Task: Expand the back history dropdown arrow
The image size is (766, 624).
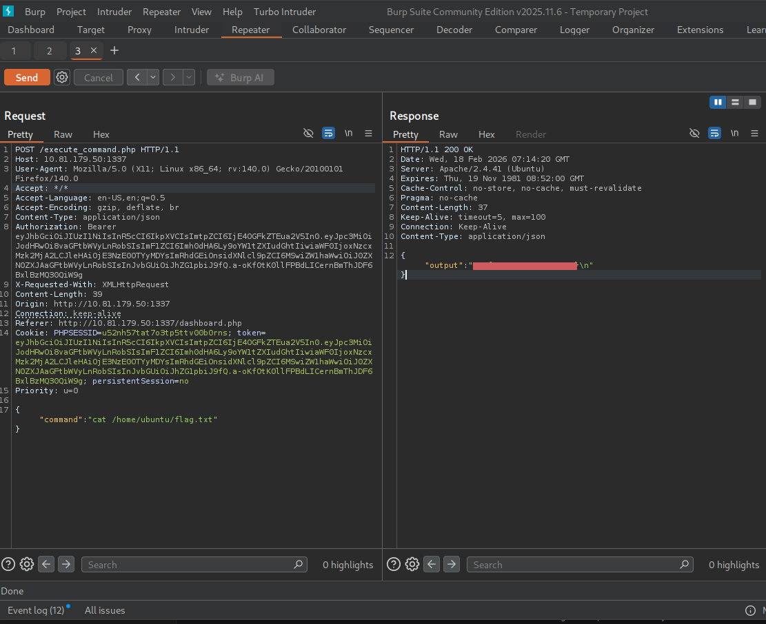Action: (x=152, y=78)
